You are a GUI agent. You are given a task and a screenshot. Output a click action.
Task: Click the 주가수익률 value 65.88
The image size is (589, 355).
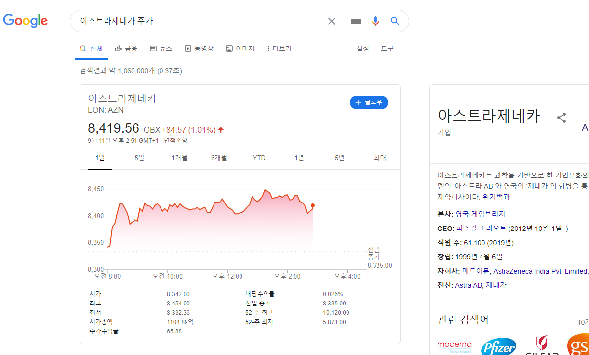point(174,331)
